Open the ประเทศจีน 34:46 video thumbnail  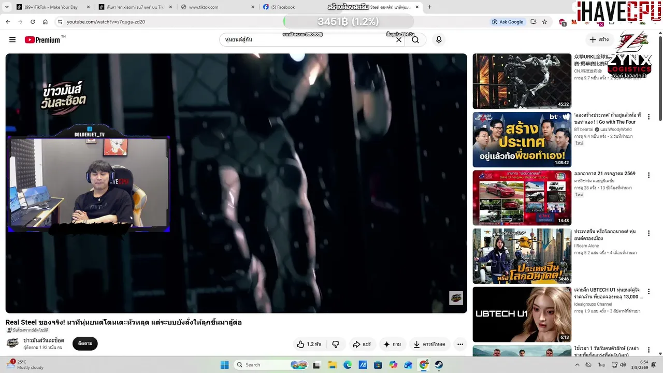(522, 256)
